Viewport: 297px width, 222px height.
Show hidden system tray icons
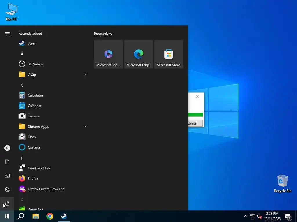coord(245,216)
